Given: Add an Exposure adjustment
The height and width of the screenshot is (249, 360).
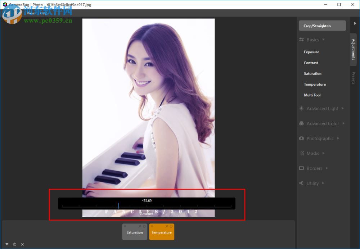Looking at the screenshot, I should [x=311, y=52].
